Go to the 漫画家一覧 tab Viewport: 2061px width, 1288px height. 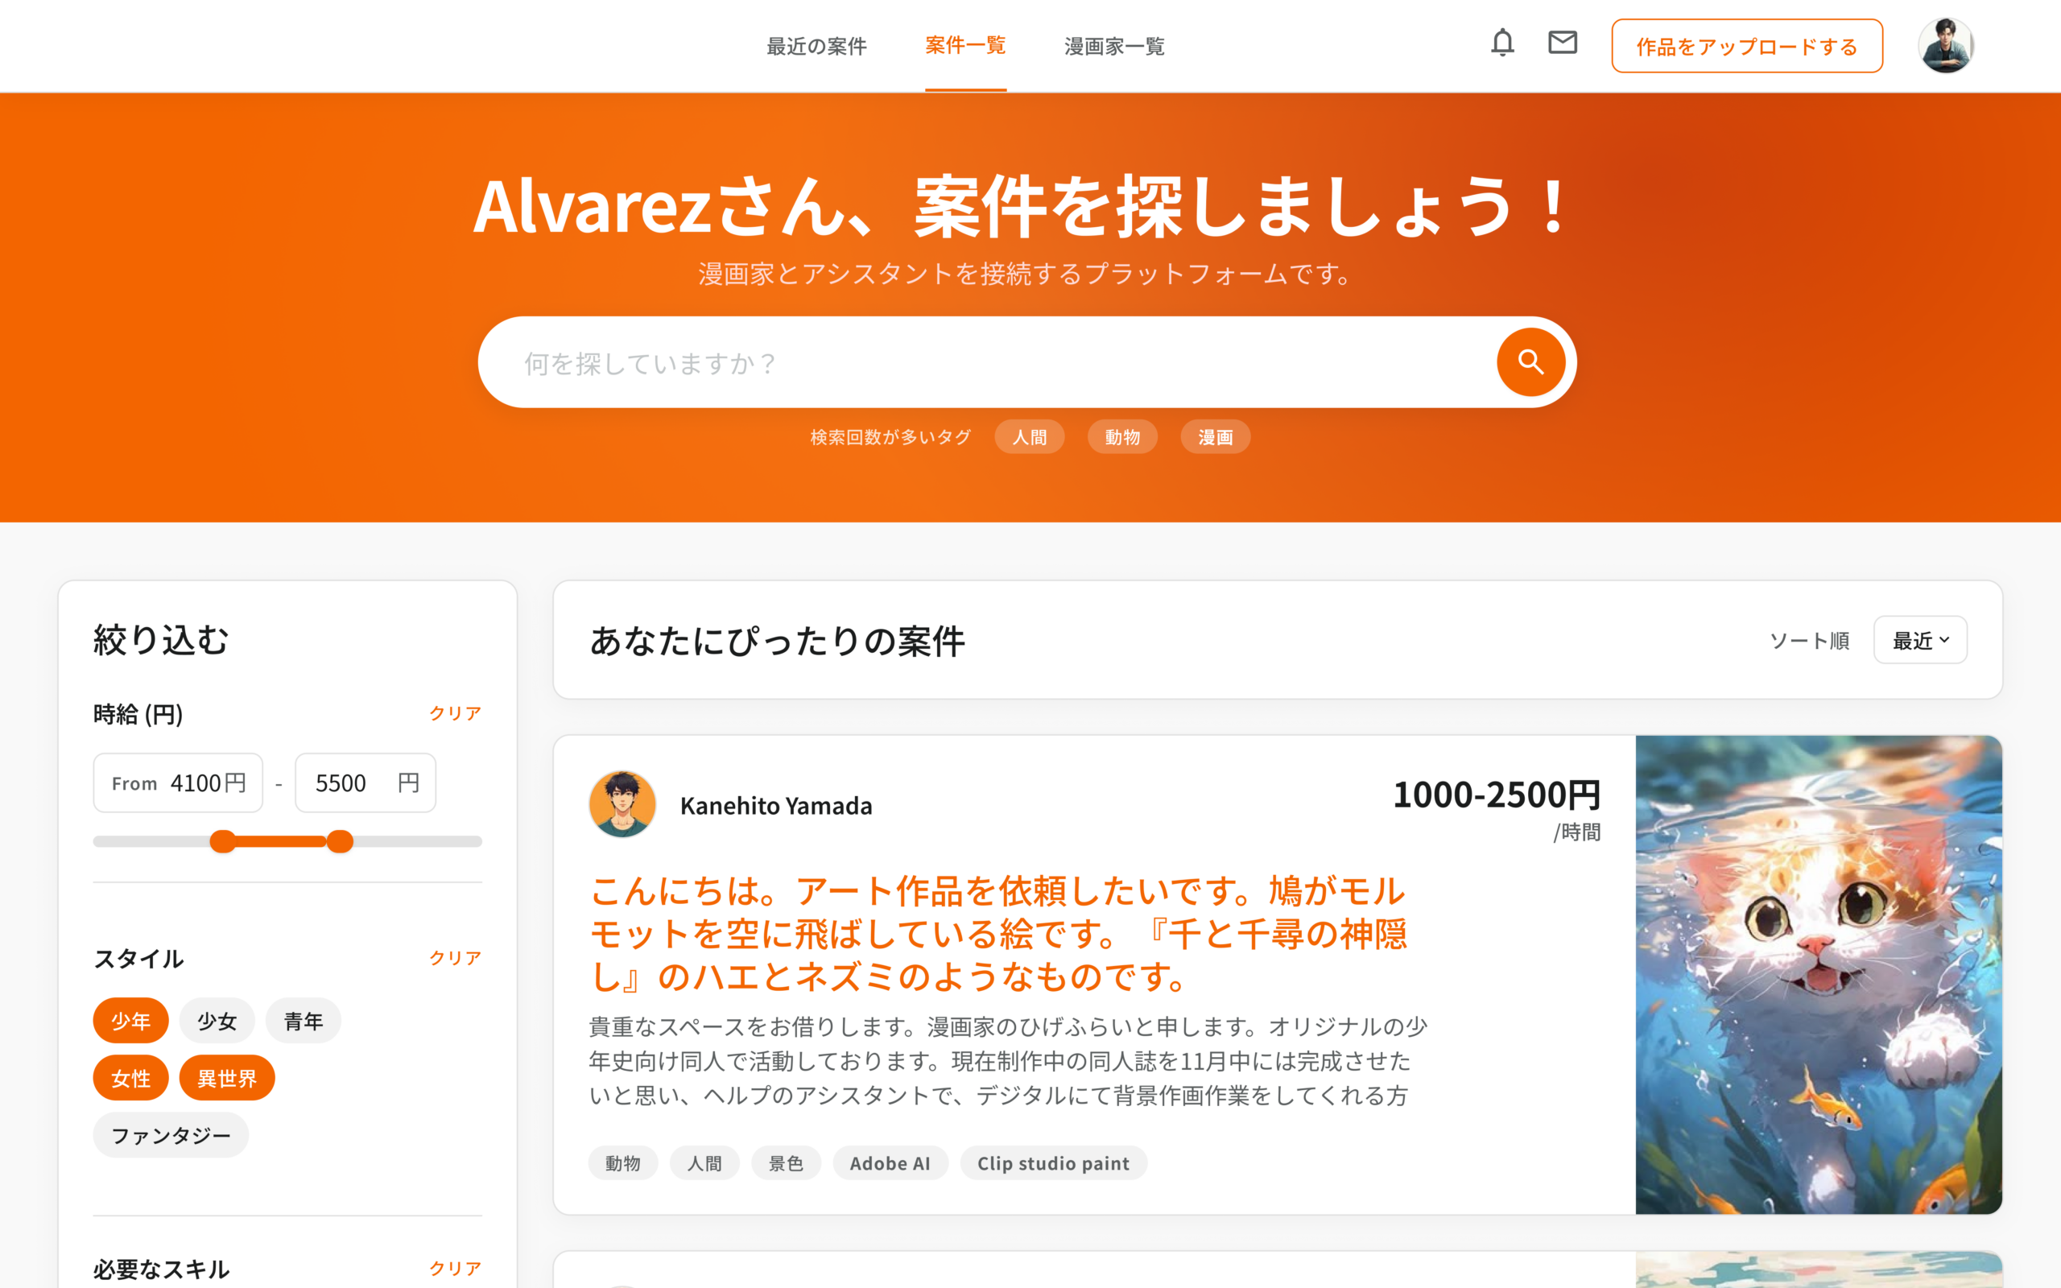tap(1114, 47)
